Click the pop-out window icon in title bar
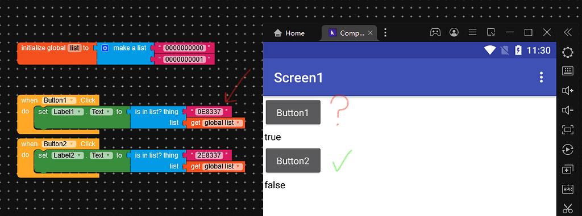The width and height of the screenshot is (582, 216). point(491,33)
